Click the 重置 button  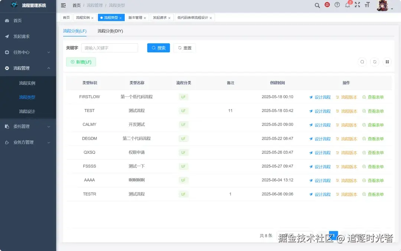click(x=185, y=48)
